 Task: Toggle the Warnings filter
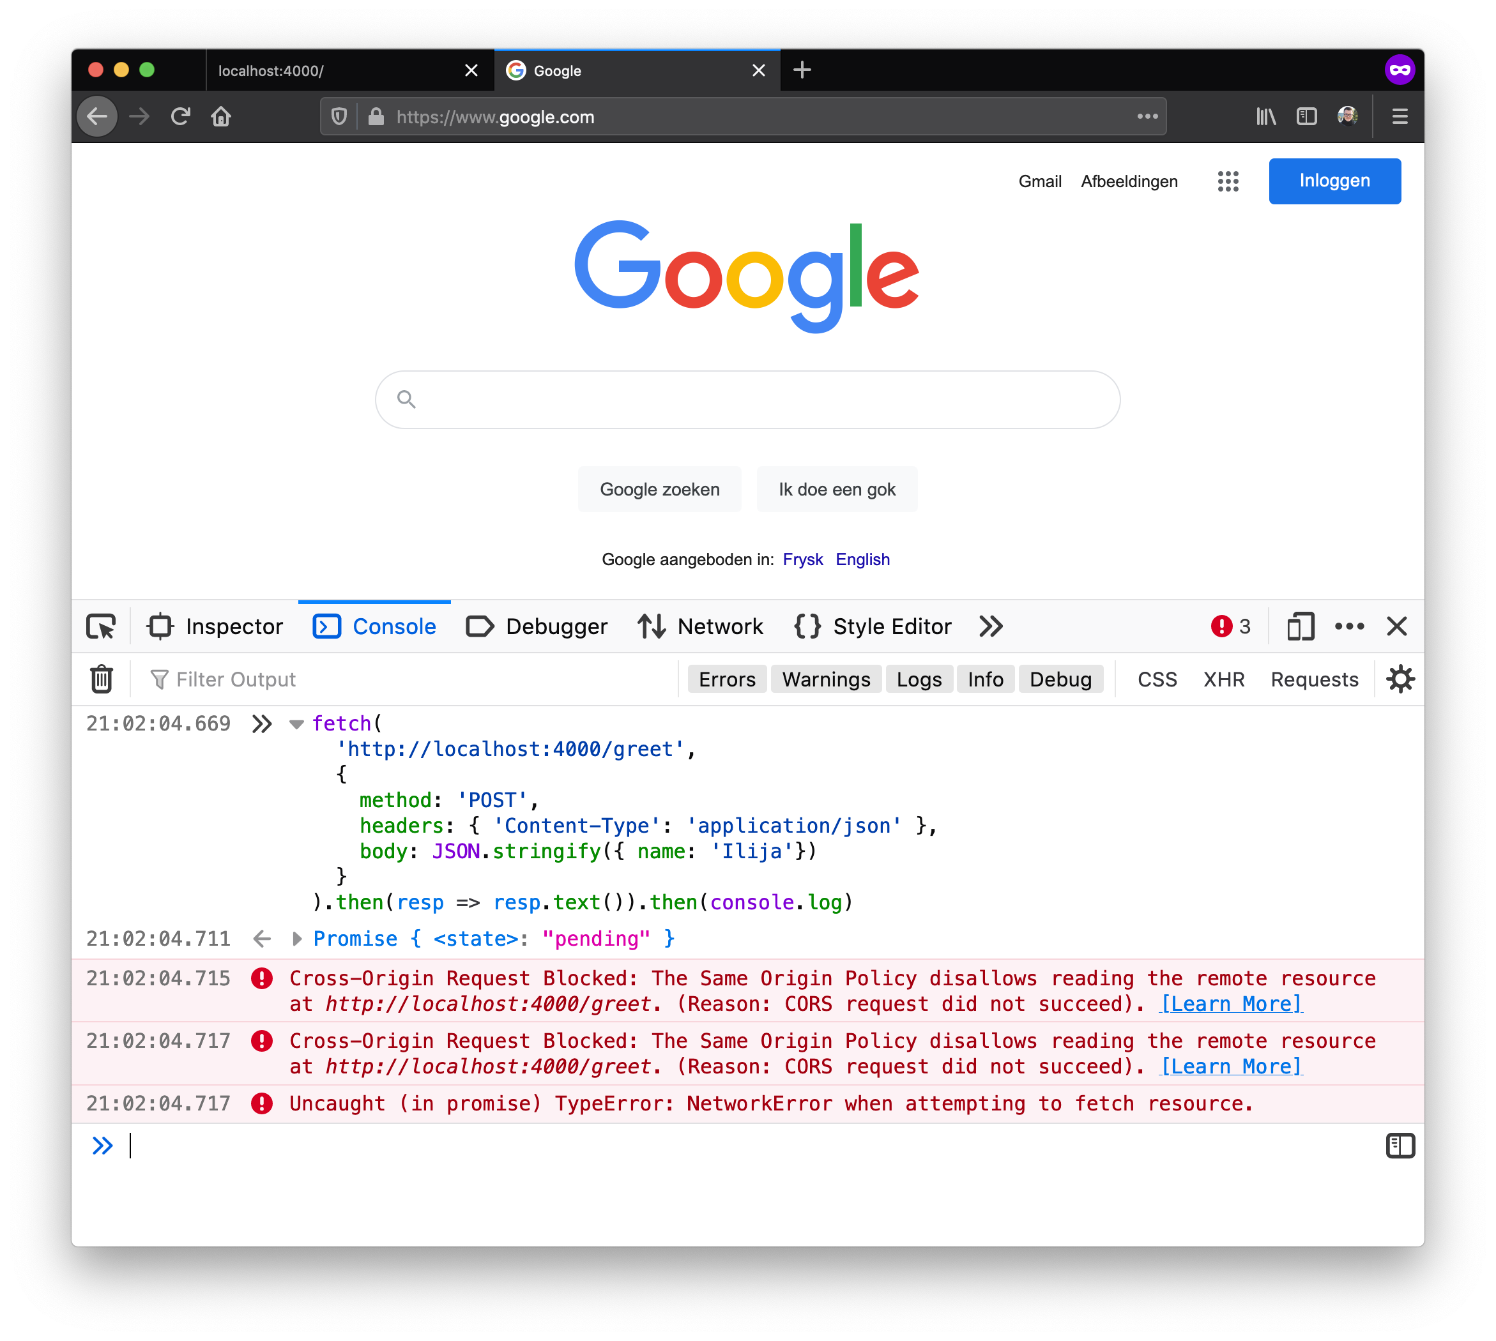825,679
